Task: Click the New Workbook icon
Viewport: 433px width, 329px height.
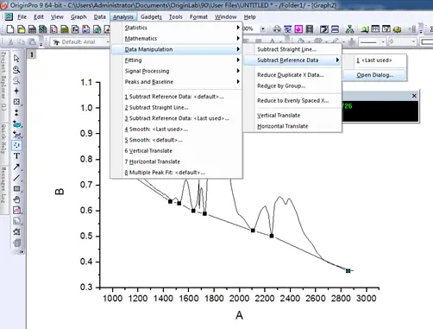Action: [x=32, y=29]
